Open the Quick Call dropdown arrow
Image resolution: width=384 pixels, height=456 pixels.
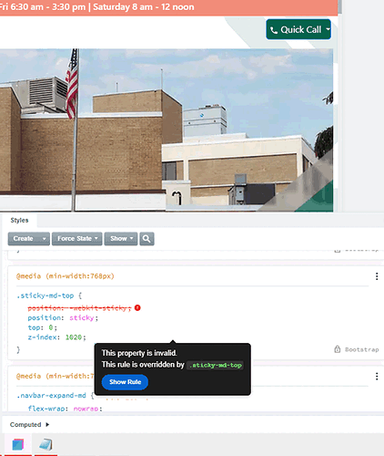coord(328,29)
